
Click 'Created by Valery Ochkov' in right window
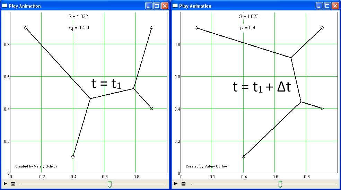tap(207, 166)
